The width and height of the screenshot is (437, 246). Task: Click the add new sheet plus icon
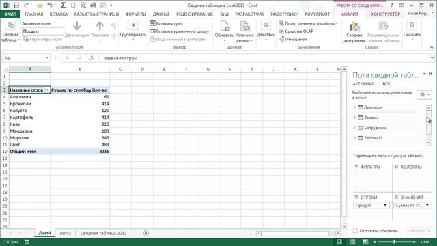point(146,233)
